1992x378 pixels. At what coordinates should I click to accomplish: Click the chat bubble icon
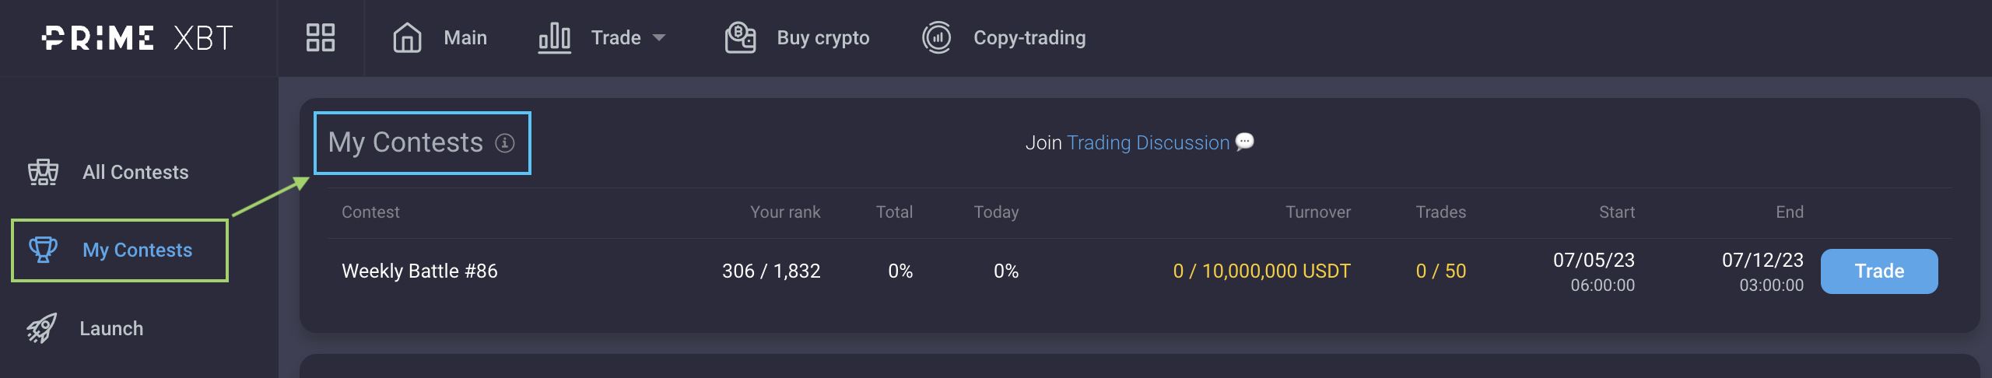pyautogui.click(x=1245, y=142)
